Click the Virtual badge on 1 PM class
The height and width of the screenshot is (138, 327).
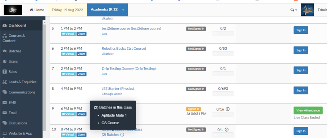(68, 34)
